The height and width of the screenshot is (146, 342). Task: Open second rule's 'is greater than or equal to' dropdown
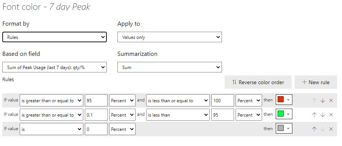tap(52, 115)
